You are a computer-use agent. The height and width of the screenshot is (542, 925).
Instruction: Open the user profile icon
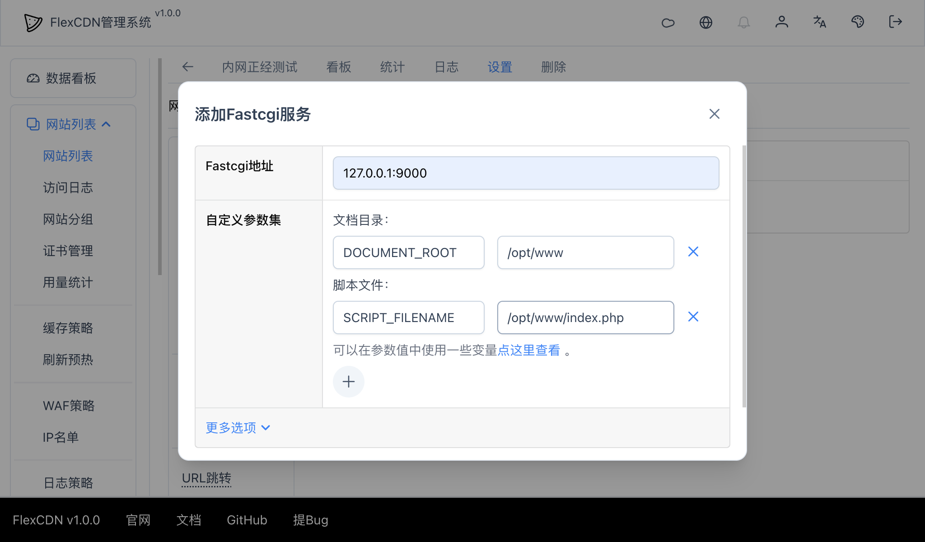(x=782, y=22)
